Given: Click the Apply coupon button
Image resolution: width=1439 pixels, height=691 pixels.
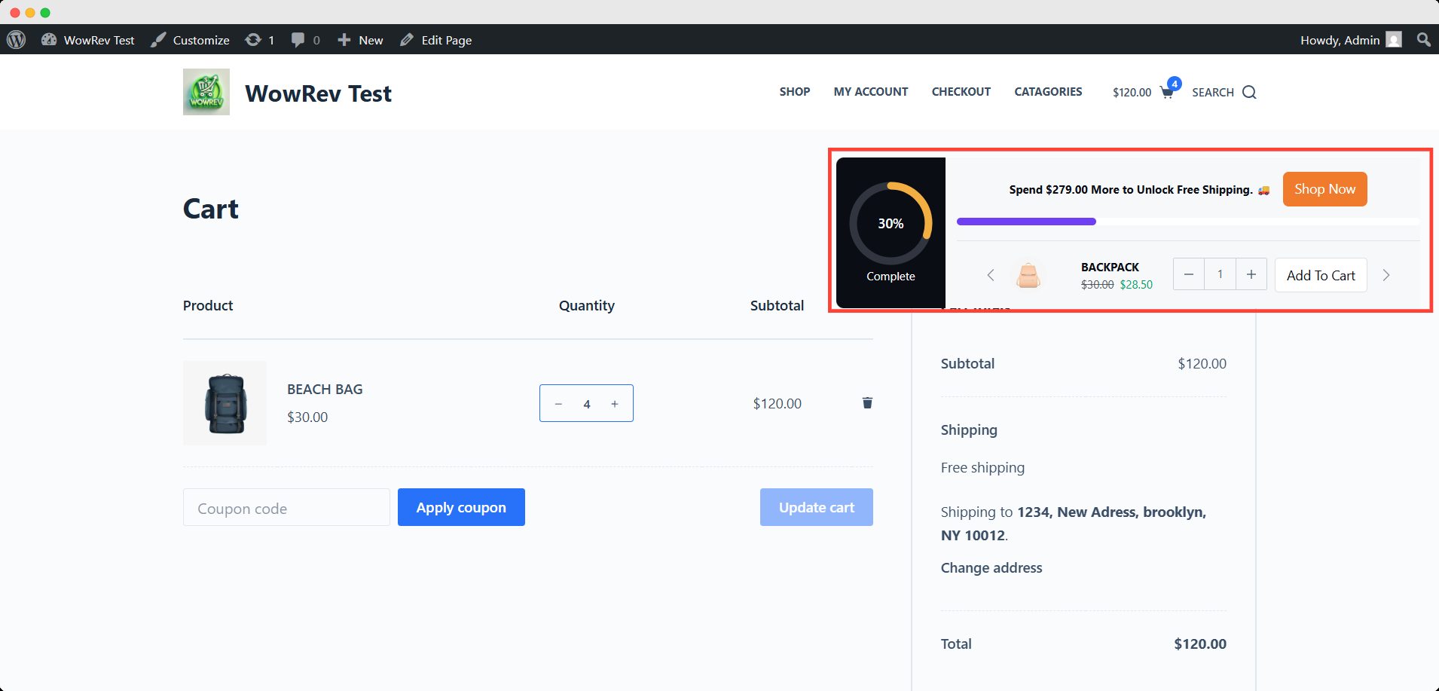Looking at the screenshot, I should tap(461, 507).
